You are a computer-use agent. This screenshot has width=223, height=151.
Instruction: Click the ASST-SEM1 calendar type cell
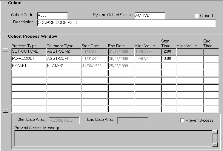(64, 59)
